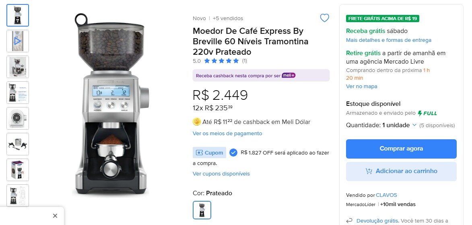The image size is (472, 225).
Task: Click the FULL lightning logo
Action: [427, 113]
